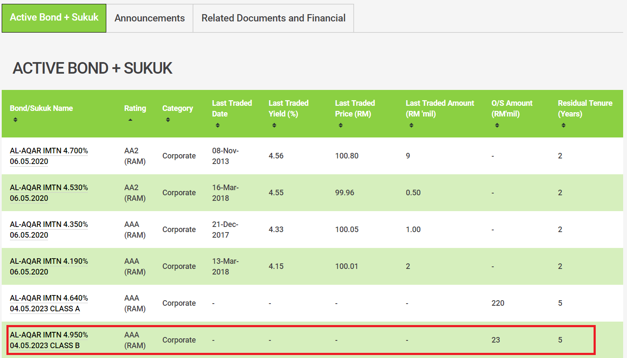Select price value 100.80
Screen dimensions: 627x358
(x=347, y=156)
